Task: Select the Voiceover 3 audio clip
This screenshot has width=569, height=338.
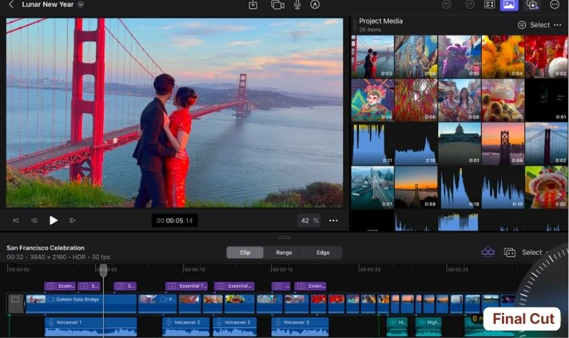Action: coord(300,327)
